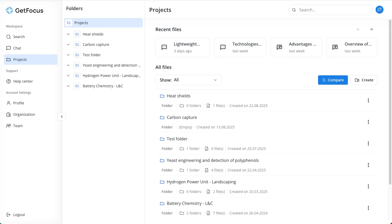Image resolution: width=392 pixels, height=224 pixels.
Task: Log out using the Logout link
Action: 16,215
